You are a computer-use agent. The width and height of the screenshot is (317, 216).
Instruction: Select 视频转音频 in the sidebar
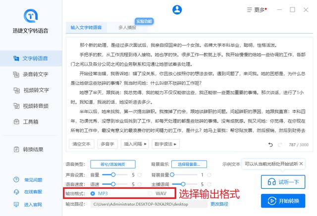click(31, 106)
